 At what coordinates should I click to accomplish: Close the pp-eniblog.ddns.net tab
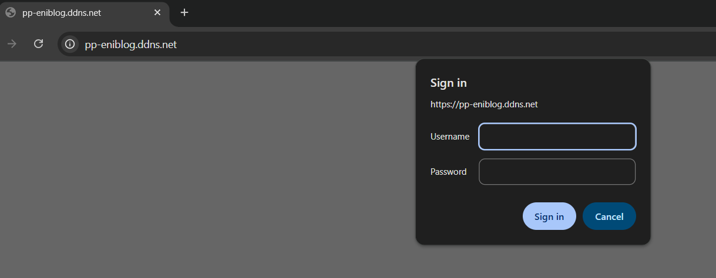click(x=157, y=12)
